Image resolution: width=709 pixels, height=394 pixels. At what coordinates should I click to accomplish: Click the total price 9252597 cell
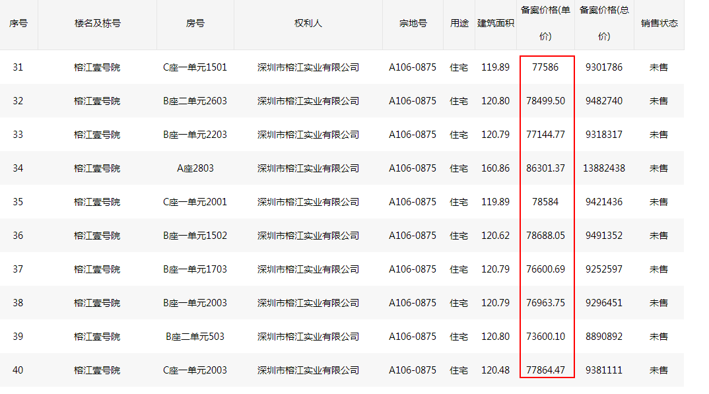[603, 269]
